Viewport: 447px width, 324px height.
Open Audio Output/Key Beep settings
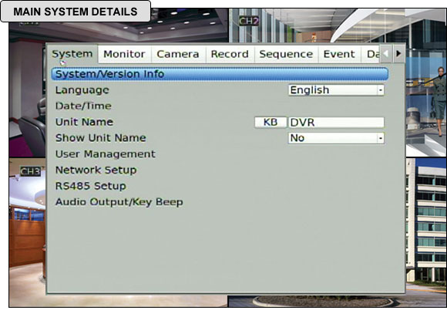click(x=119, y=202)
